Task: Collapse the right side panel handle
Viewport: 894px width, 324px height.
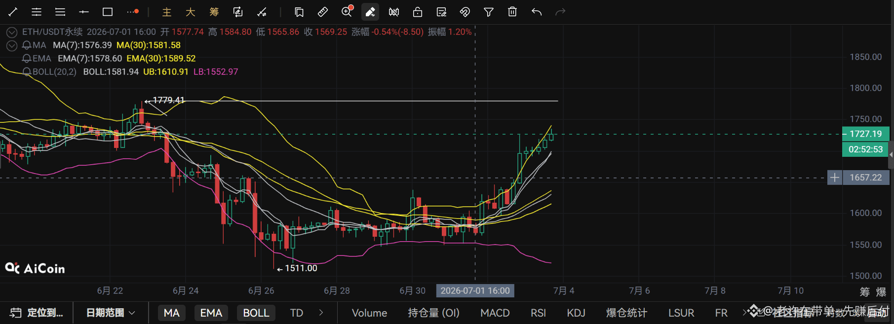Action: 891,155
